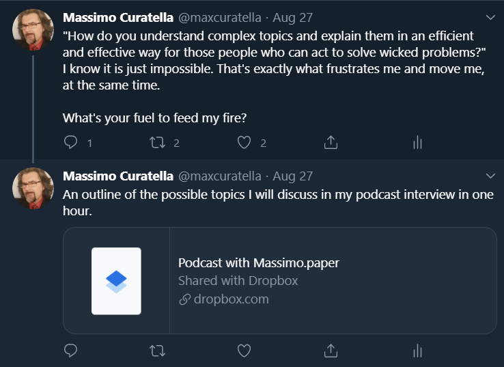View analytics of the podcast outline tweet
This screenshot has height=367, width=504.
click(x=417, y=351)
